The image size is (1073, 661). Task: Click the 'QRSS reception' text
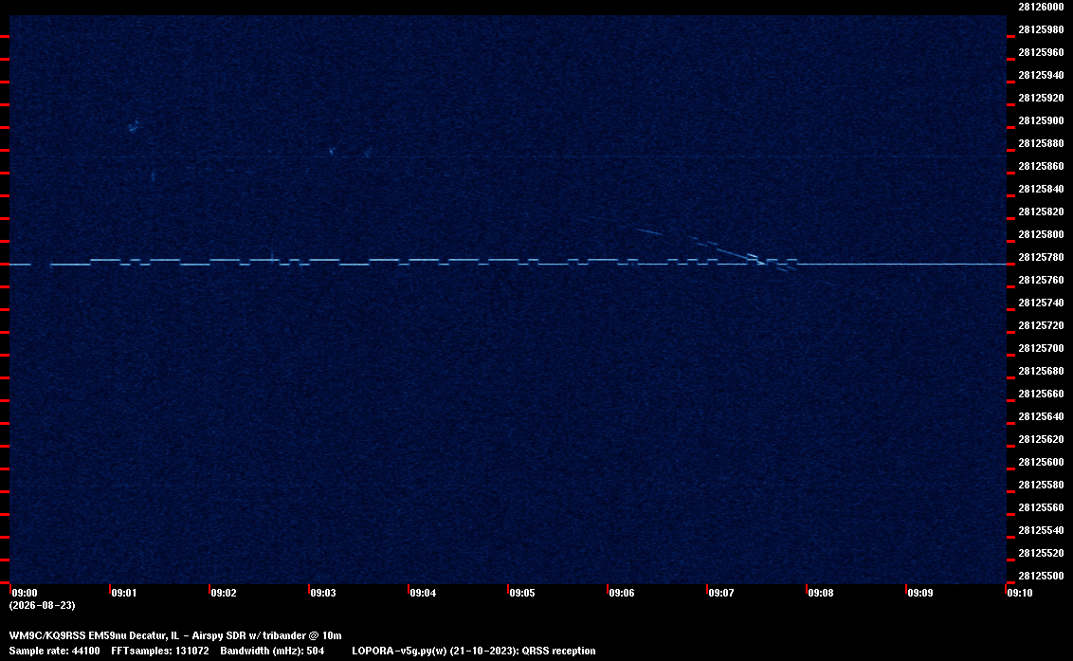click(558, 651)
